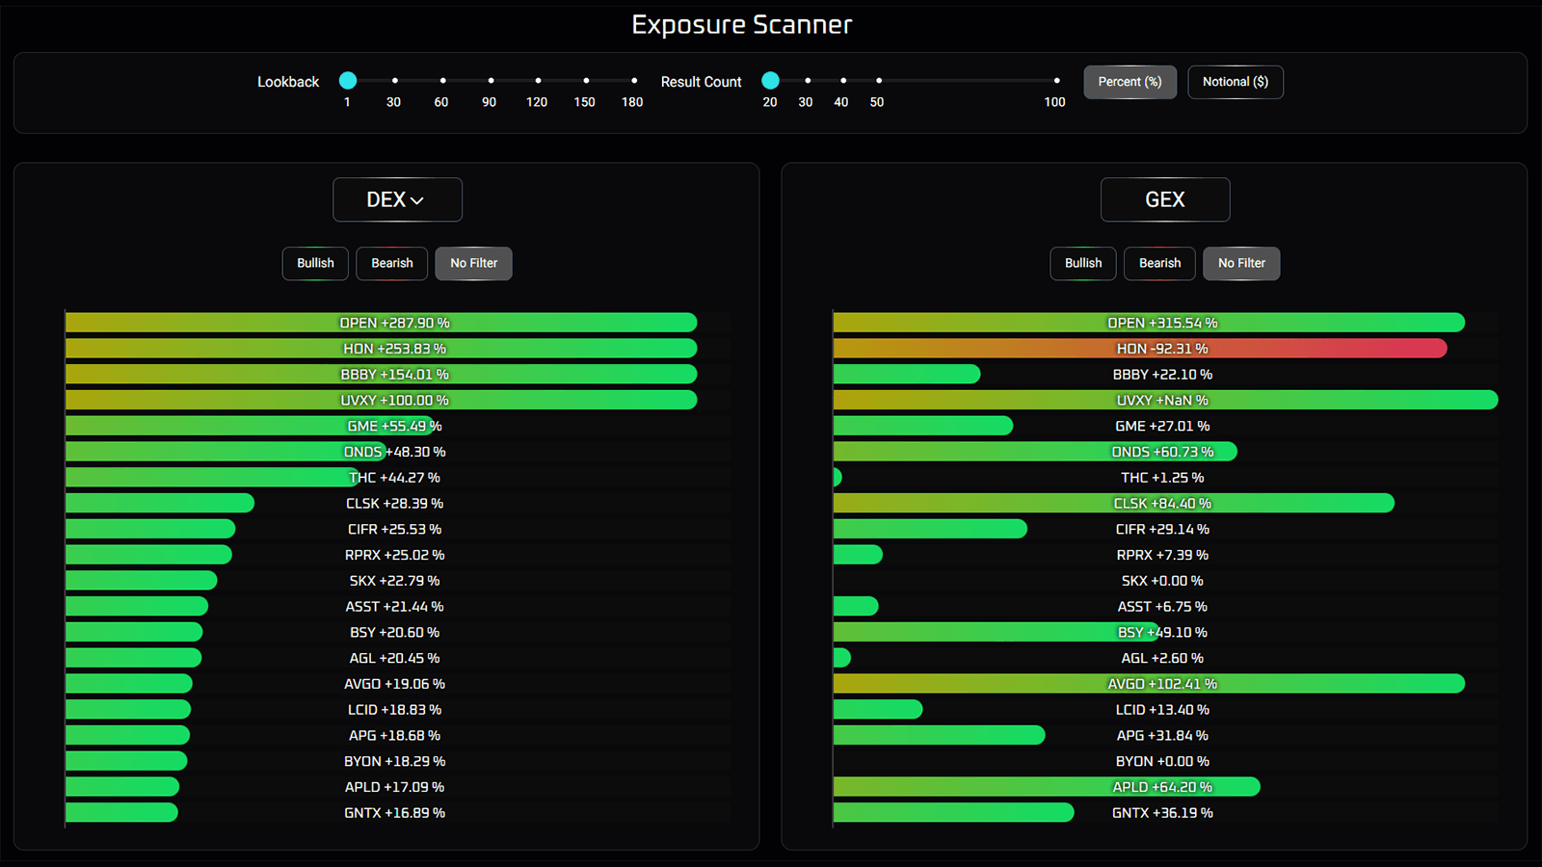Set Lookback slider to 180

633,81
